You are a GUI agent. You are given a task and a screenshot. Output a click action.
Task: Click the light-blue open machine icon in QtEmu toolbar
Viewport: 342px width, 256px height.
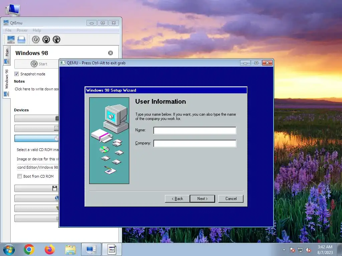tap(21, 39)
